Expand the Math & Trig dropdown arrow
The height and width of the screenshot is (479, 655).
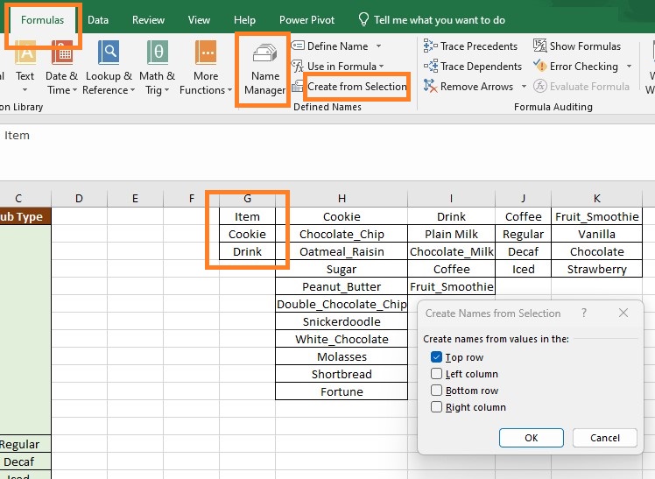pos(166,90)
